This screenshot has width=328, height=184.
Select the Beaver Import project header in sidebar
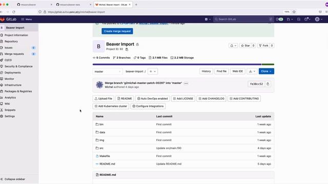(15, 28)
